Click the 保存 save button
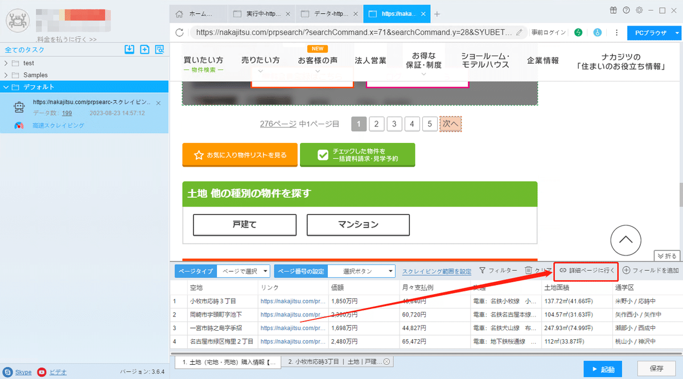Screen dimensions: 683x379 click(x=656, y=370)
